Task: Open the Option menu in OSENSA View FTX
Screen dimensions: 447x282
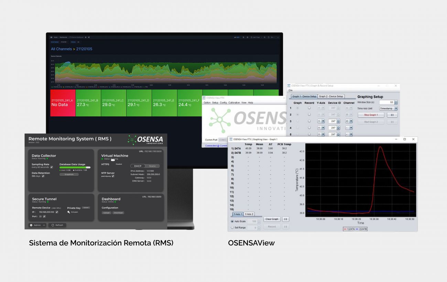Action: tap(207, 103)
